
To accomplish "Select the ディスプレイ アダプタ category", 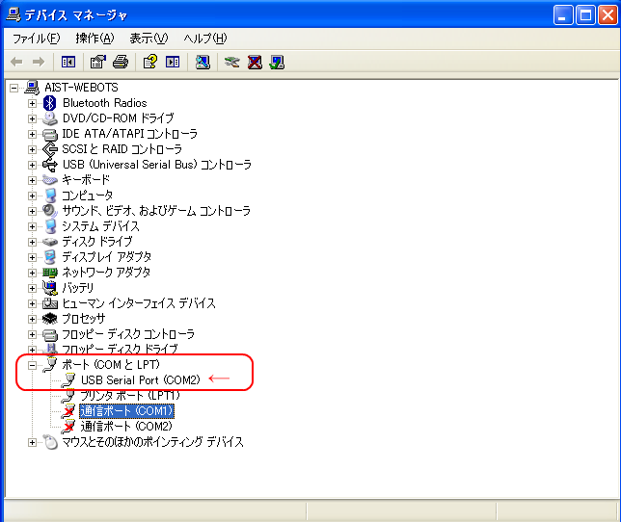I will coord(106,257).
